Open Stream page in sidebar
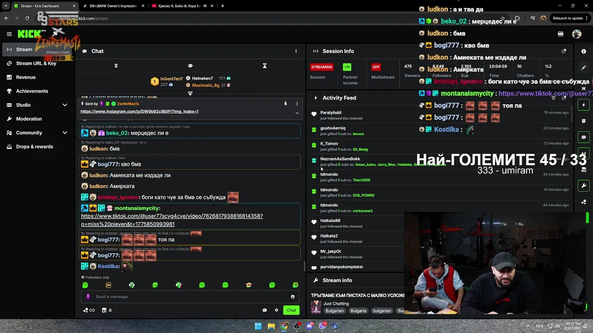Screen dimensions: 593x333 coord(38,49)
